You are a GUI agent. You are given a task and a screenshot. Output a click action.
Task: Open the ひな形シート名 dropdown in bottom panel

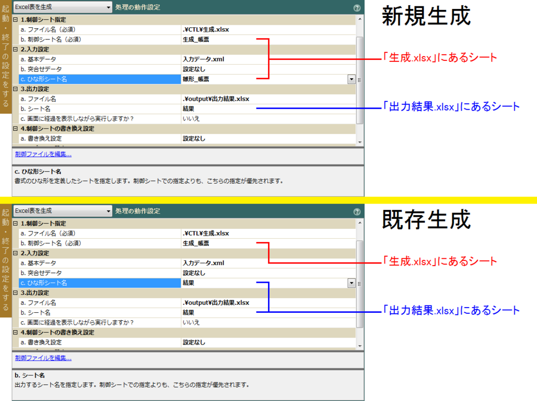[x=351, y=283]
